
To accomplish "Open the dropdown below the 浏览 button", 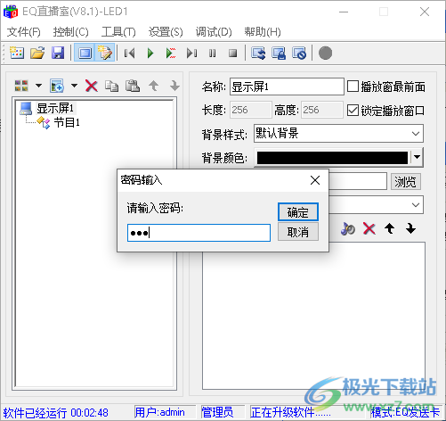I will 416,205.
